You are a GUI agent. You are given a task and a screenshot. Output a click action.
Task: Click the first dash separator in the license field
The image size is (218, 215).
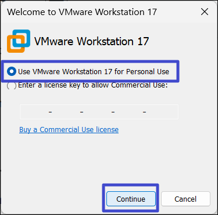pyautogui.click(x=51, y=112)
